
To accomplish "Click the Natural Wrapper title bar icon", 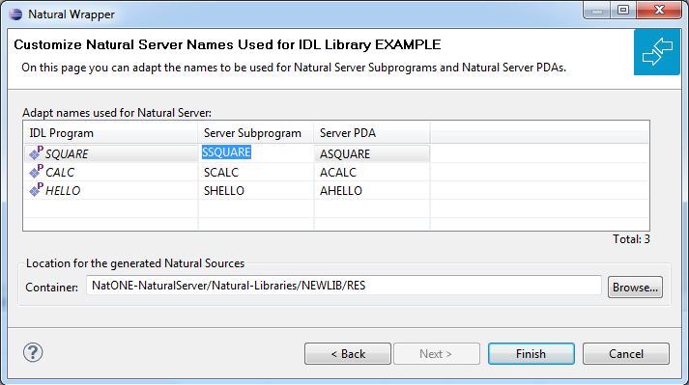I will (15, 14).
